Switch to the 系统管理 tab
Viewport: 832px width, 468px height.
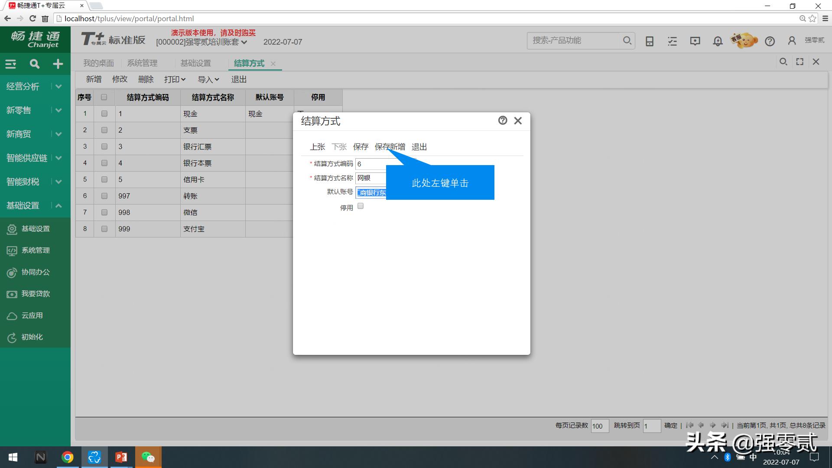pyautogui.click(x=142, y=63)
